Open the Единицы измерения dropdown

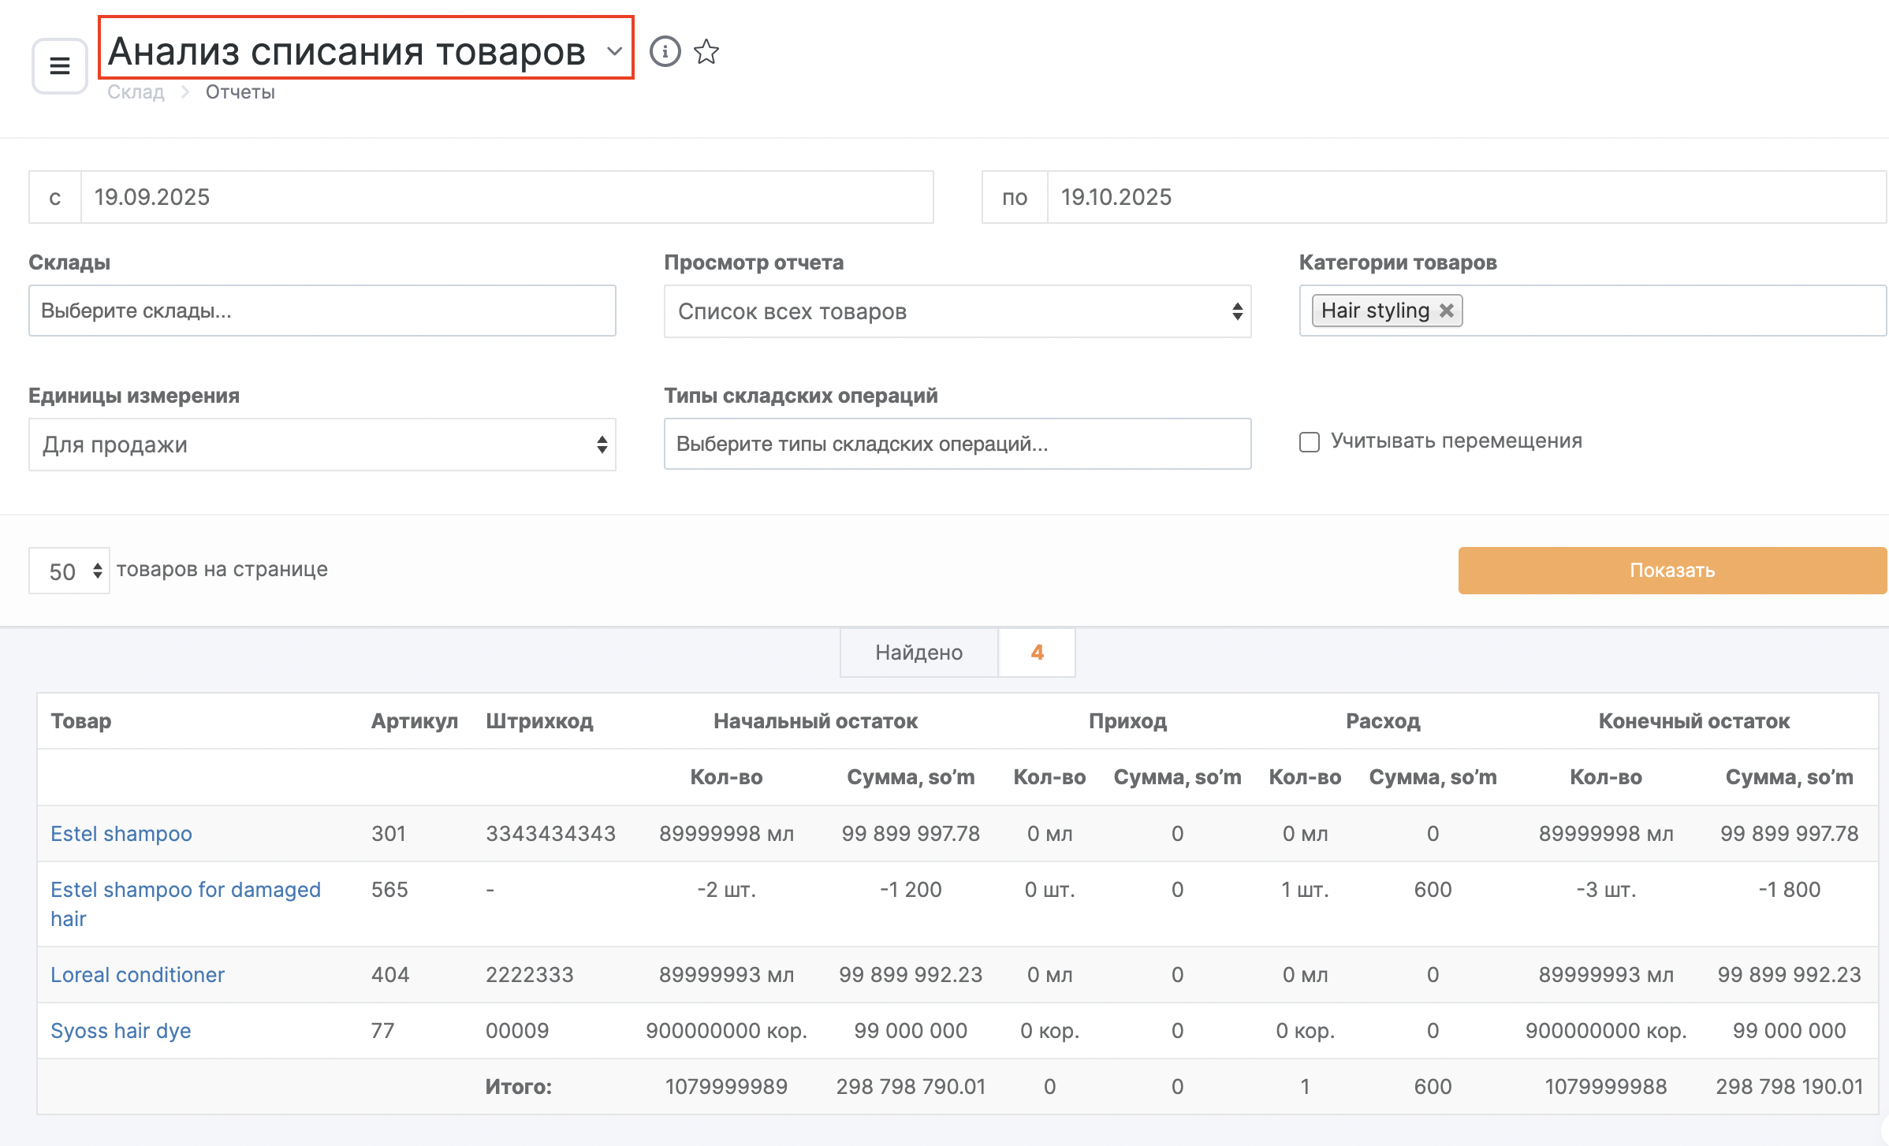322,445
